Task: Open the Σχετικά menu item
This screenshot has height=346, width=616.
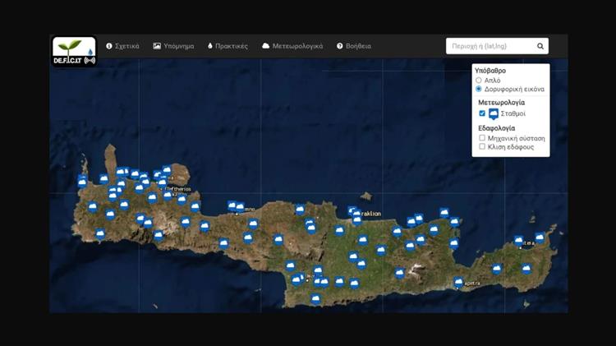Action: pos(122,46)
